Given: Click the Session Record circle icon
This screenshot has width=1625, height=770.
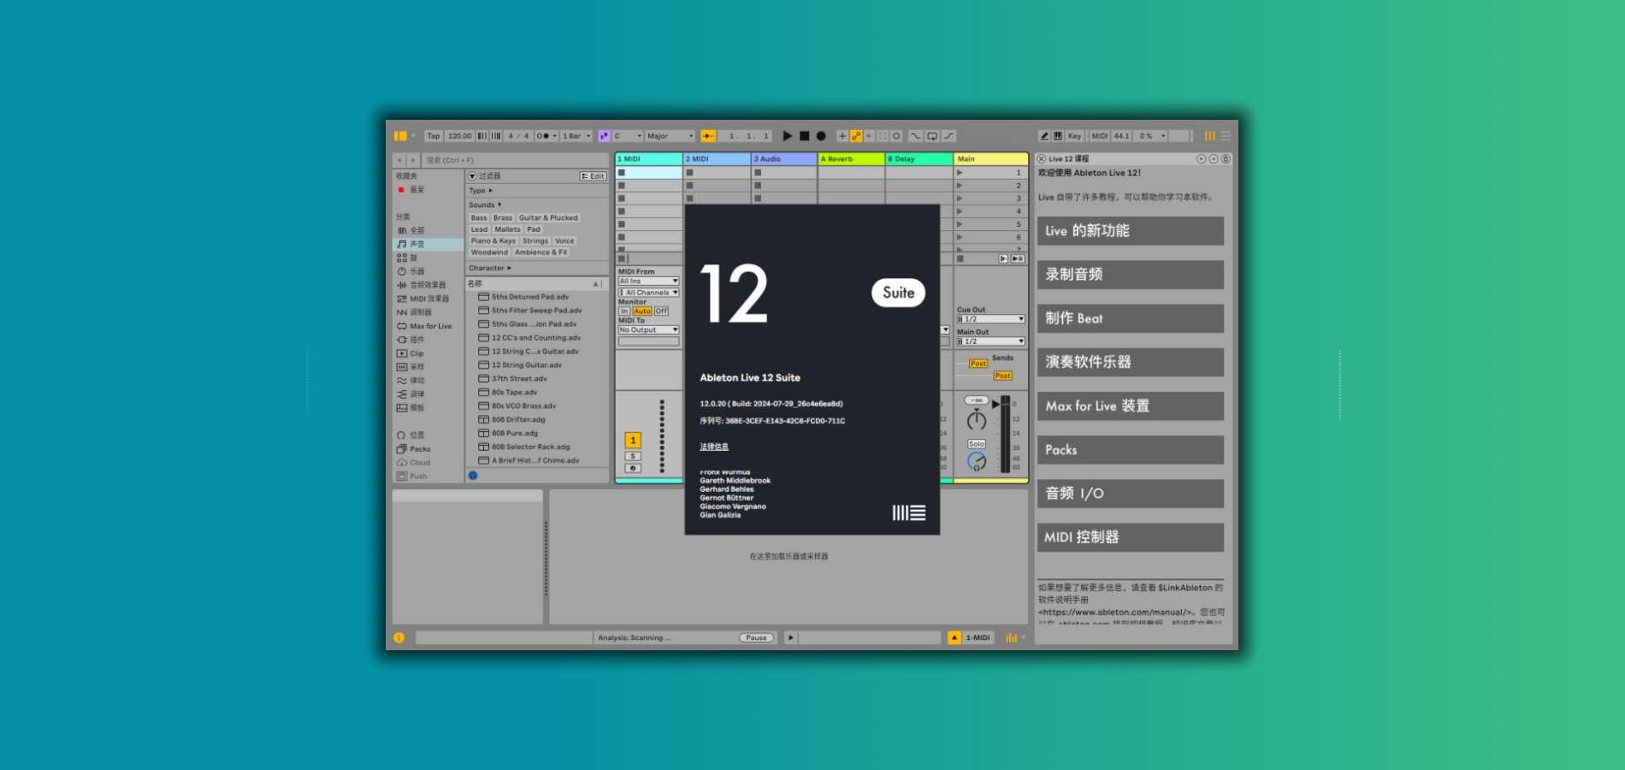Looking at the screenshot, I should [896, 136].
